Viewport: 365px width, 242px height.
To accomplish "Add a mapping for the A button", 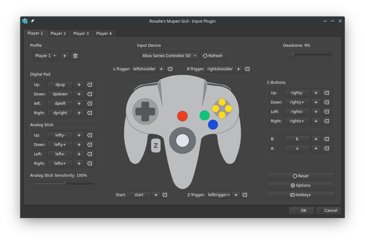I will (x=316, y=148).
